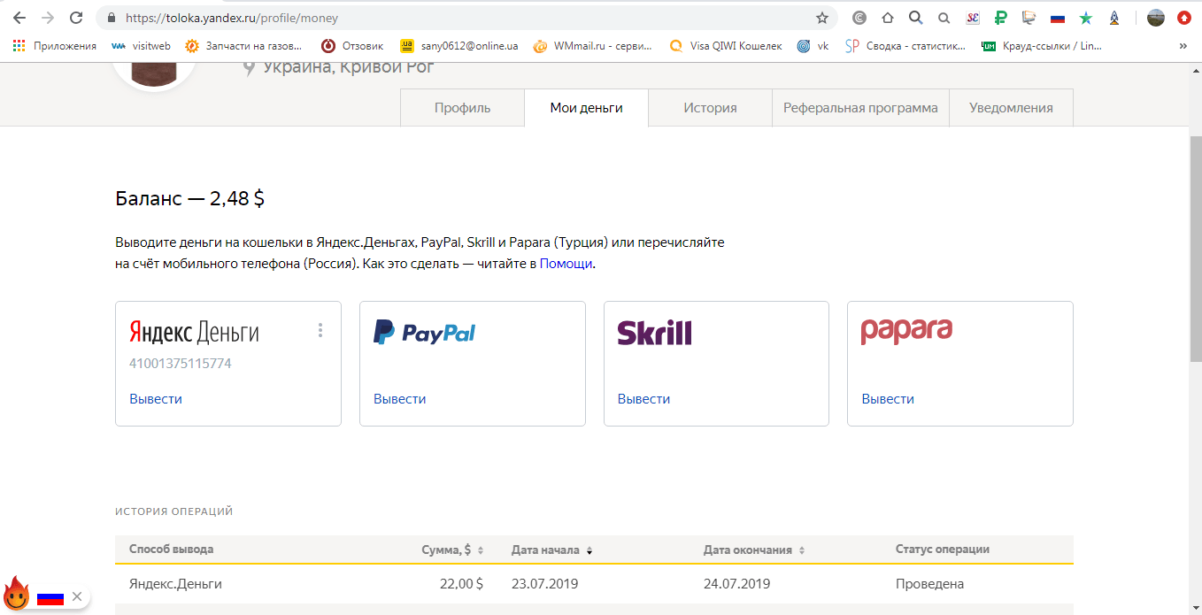This screenshot has width=1202, height=615.
Task: Click the page vertical scrollbar
Action: click(x=1195, y=248)
